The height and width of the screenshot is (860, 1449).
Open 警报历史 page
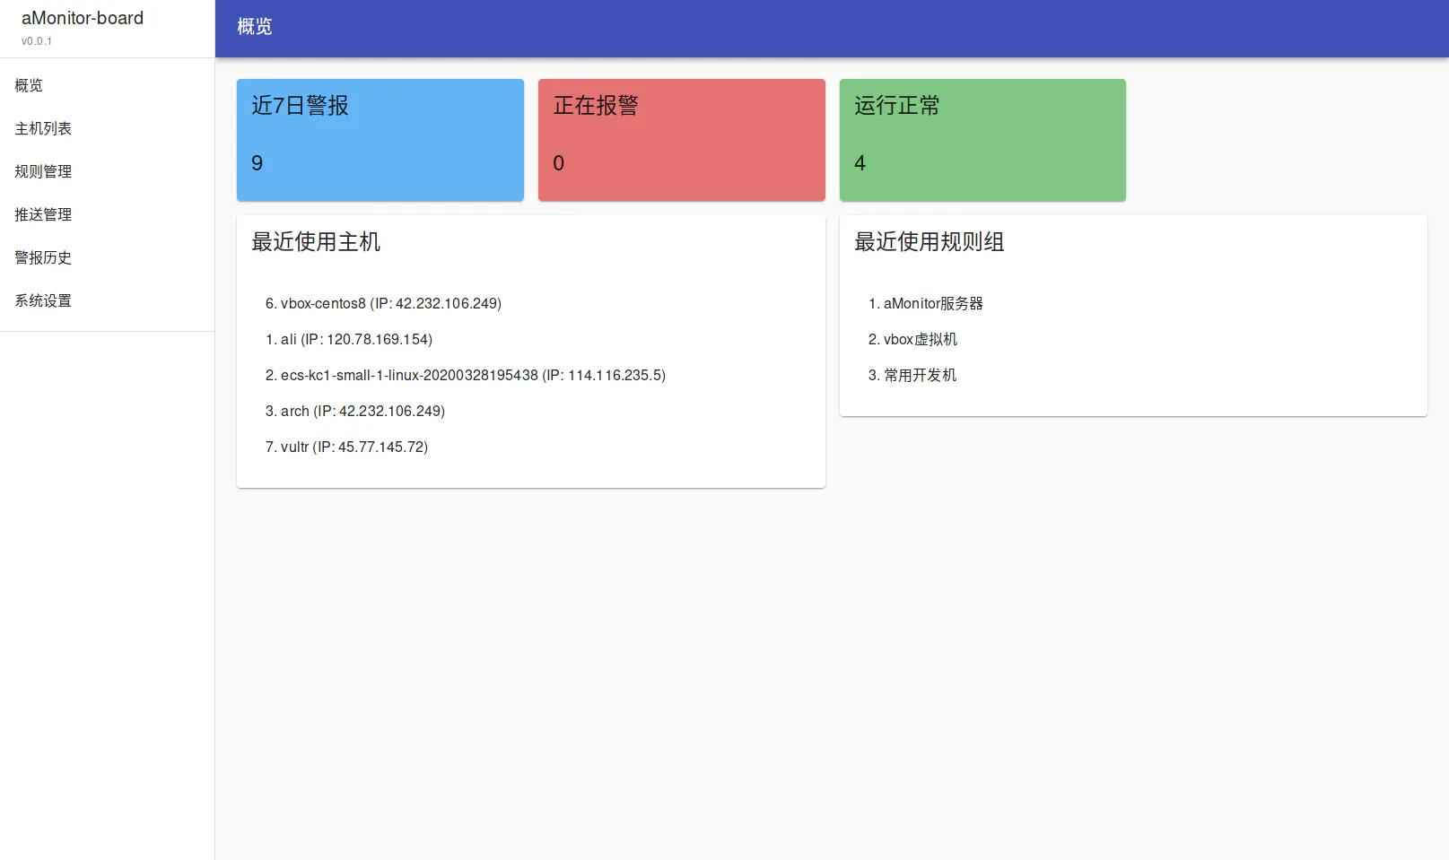(43, 257)
